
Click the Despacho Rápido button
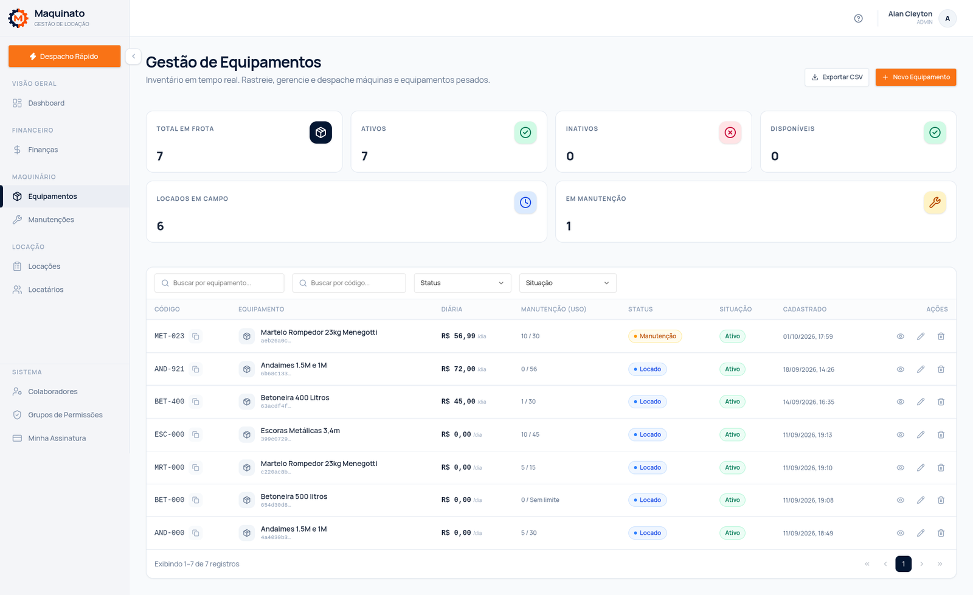(x=64, y=56)
